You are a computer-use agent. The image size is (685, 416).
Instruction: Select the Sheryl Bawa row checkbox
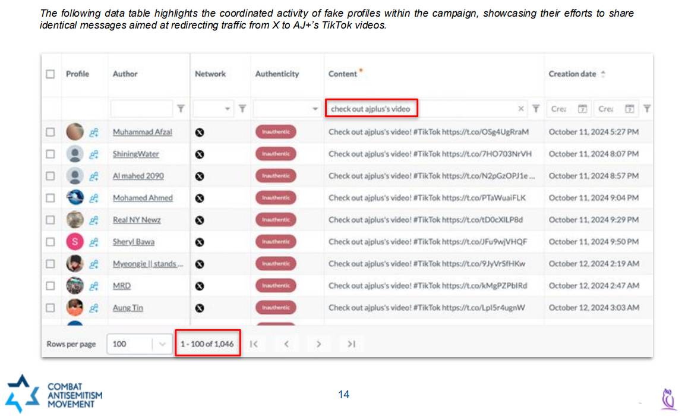(x=50, y=242)
